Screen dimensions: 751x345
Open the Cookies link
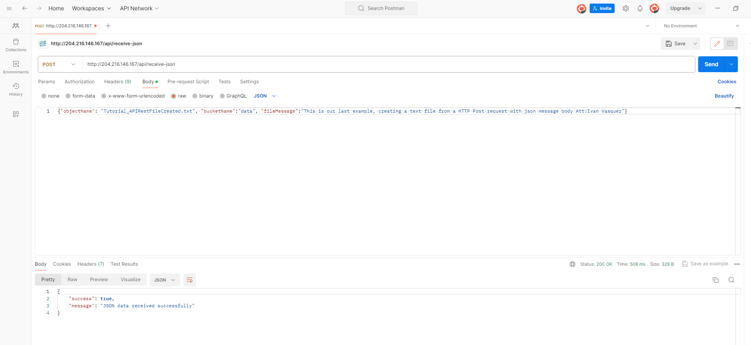(x=727, y=82)
